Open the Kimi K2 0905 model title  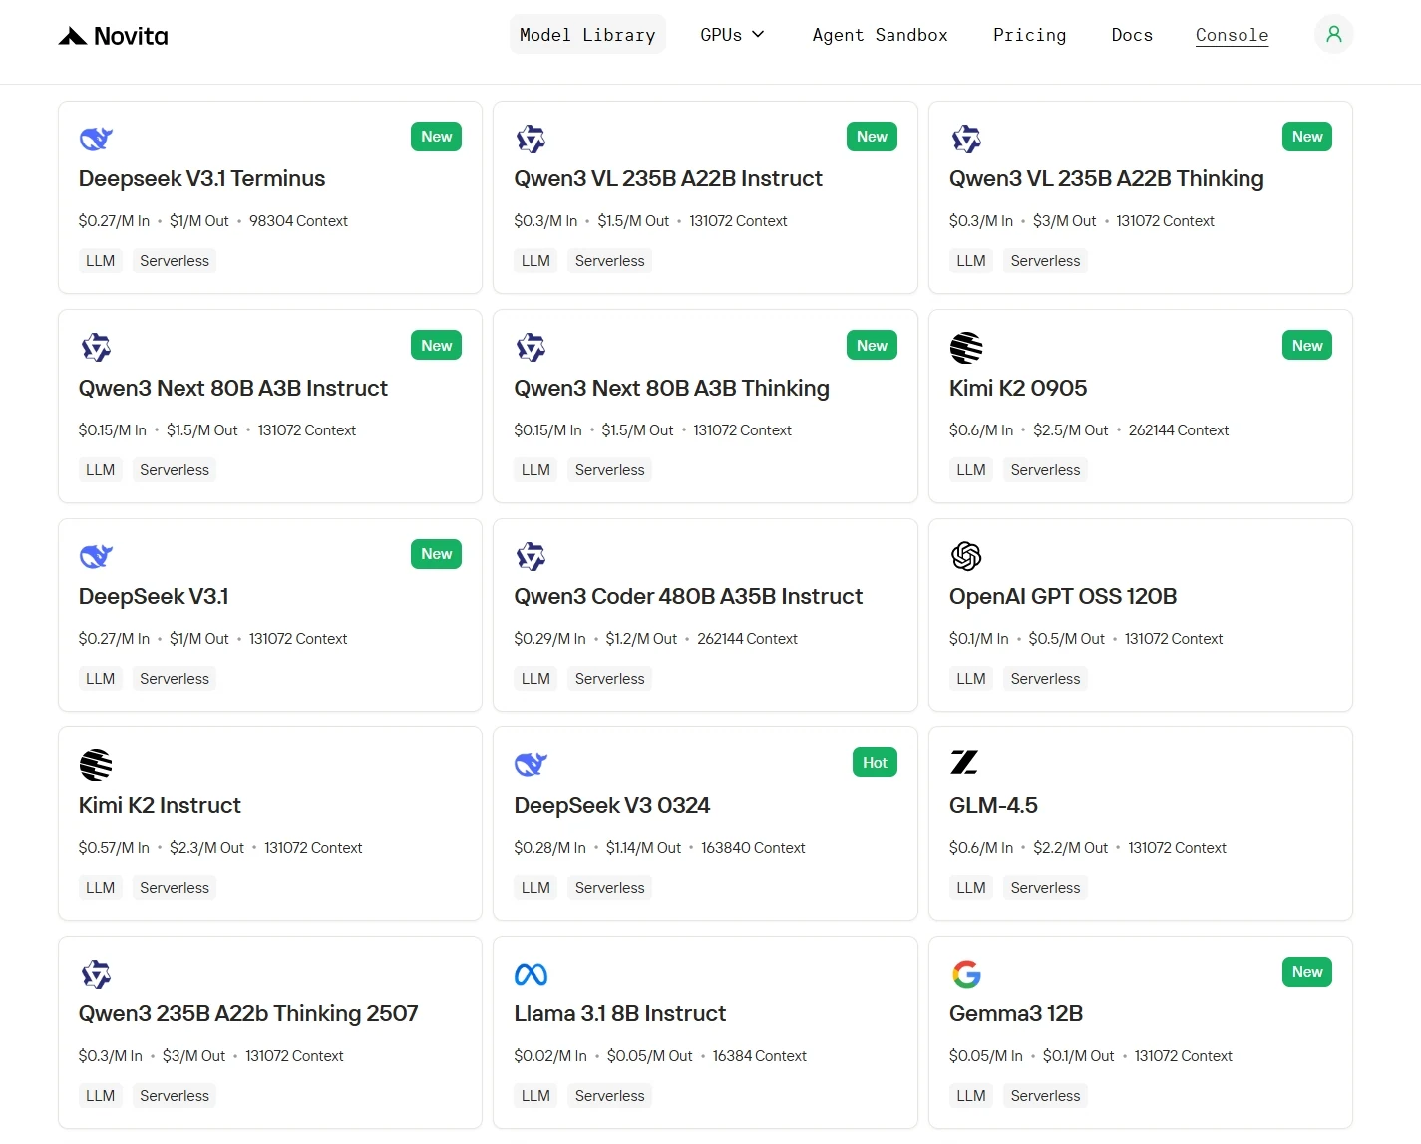tap(1018, 389)
